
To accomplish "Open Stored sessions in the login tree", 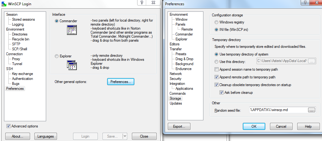I will 24,19.
